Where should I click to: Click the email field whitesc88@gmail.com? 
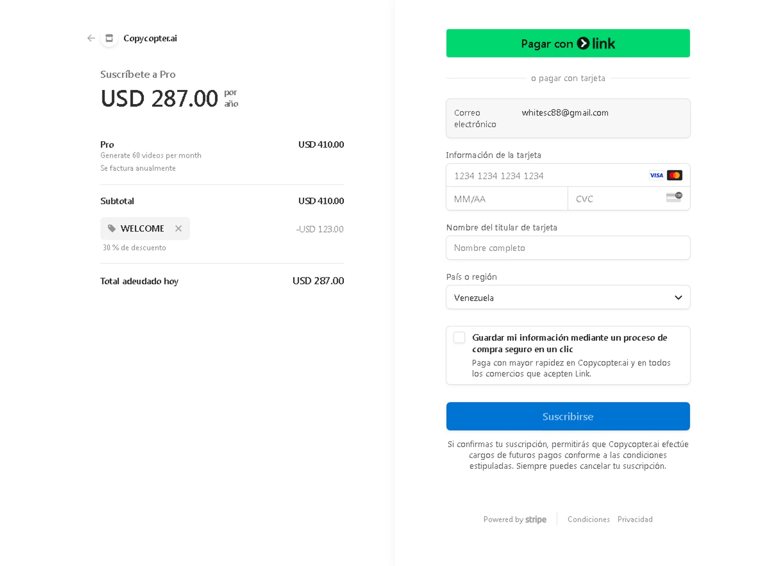(568, 118)
